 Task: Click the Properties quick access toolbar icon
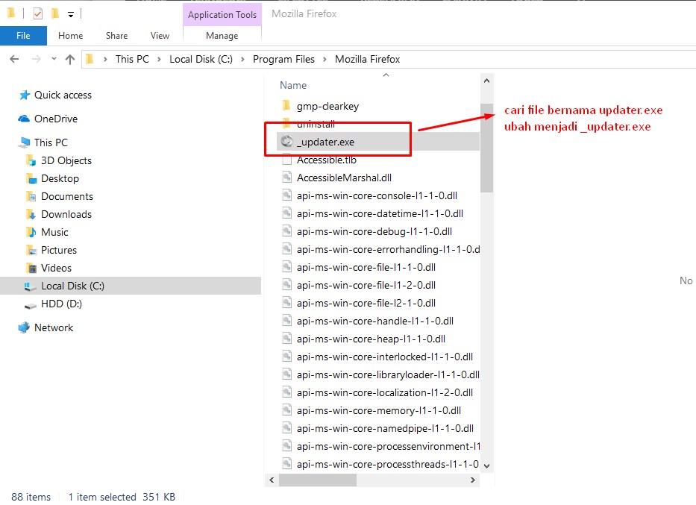pyautogui.click(x=38, y=13)
